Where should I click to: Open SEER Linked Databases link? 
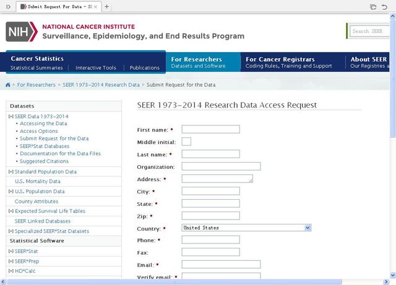click(x=43, y=221)
